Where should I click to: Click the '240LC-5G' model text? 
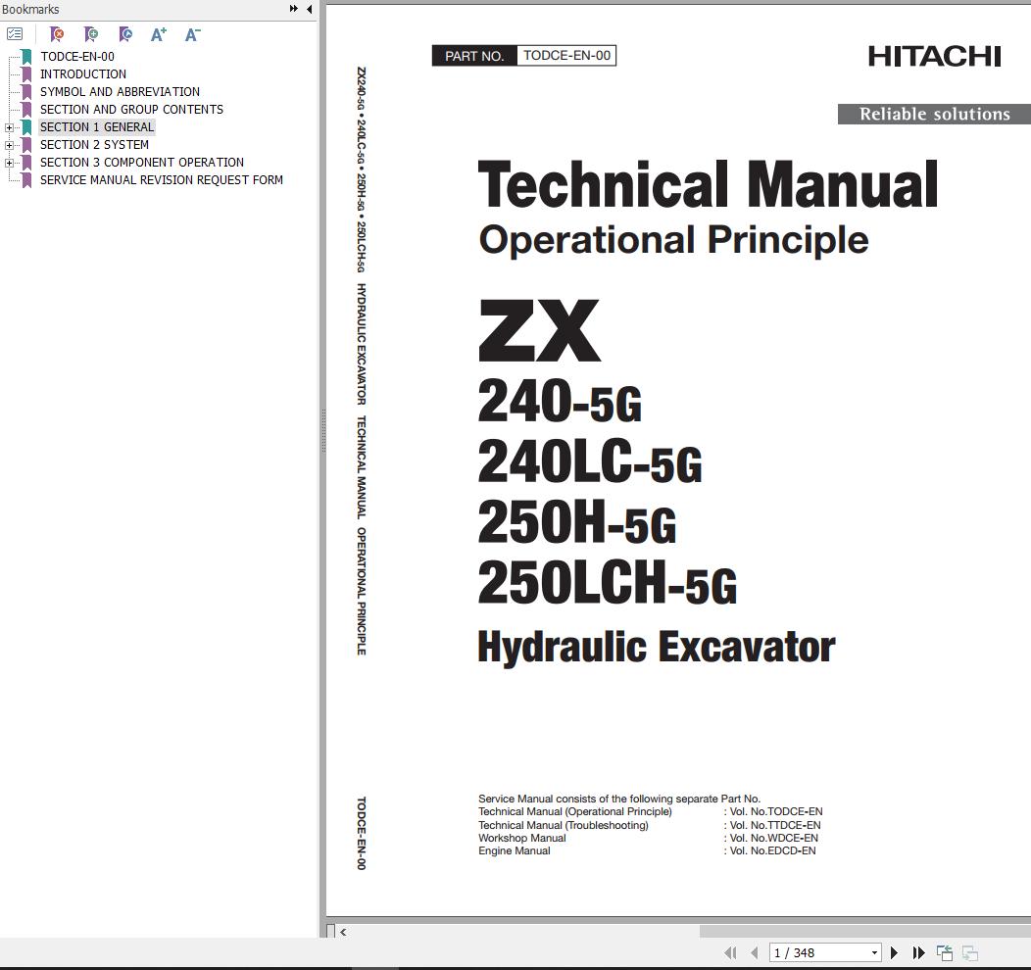coord(590,462)
